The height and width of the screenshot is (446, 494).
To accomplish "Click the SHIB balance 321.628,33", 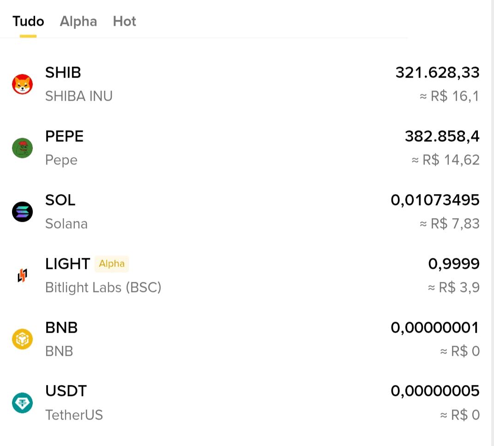I will click(x=438, y=73).
